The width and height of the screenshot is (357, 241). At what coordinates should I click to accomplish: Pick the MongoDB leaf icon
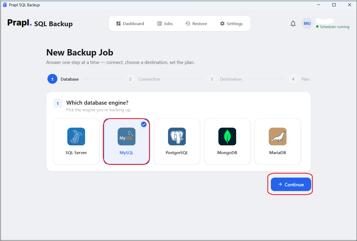pos(227,136)
